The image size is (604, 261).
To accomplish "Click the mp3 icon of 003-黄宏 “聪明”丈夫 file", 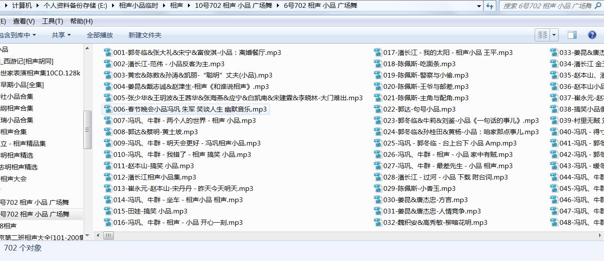I will [108, 75].
